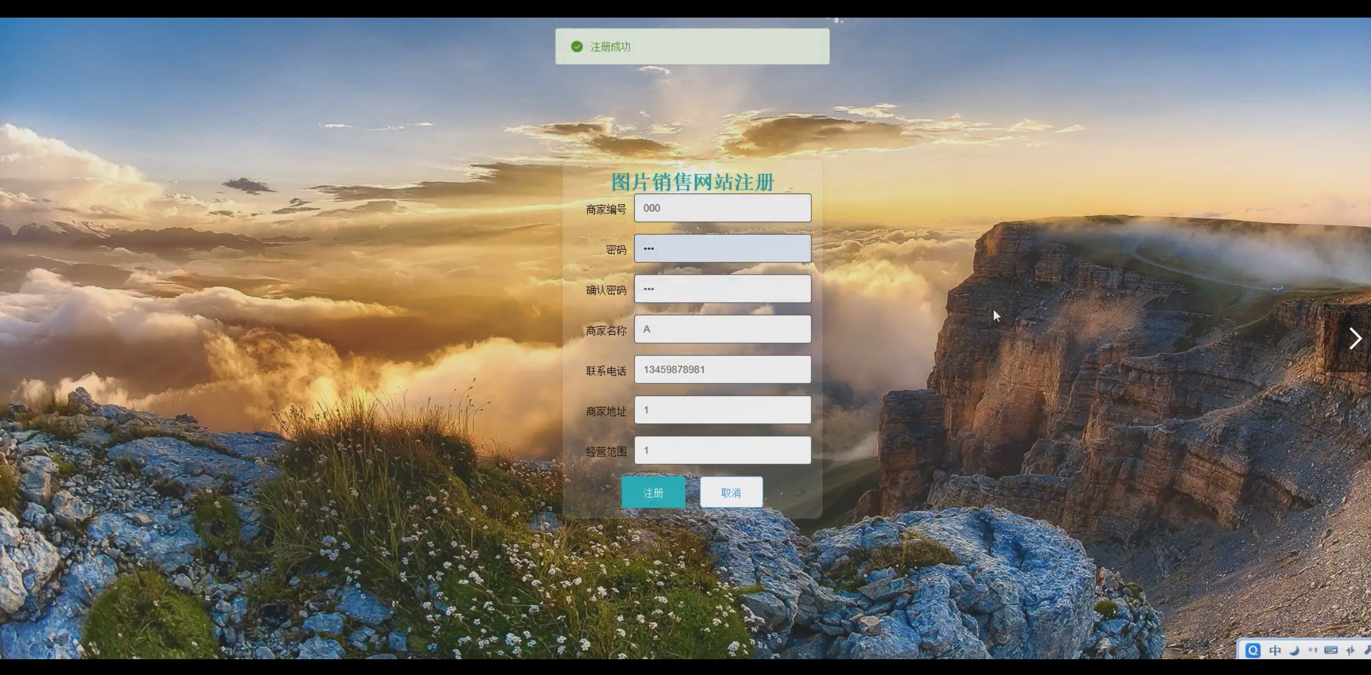Image resolution: width=1371 pixels, height=675 pixels.
Task: Advance with the right chevron arrow
Action: click(x=1355, y=338)
